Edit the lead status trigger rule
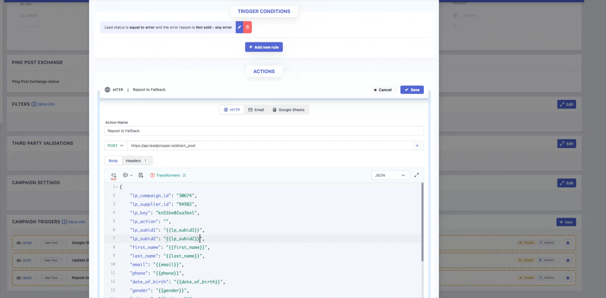The image size is (606, 298). tap(239, 27)
